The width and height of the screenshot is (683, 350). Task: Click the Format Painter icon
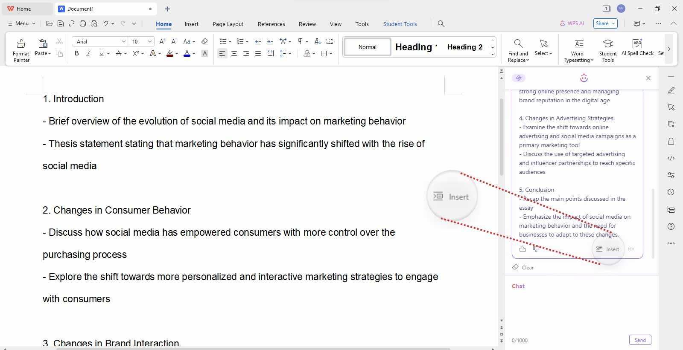[21, 43]
